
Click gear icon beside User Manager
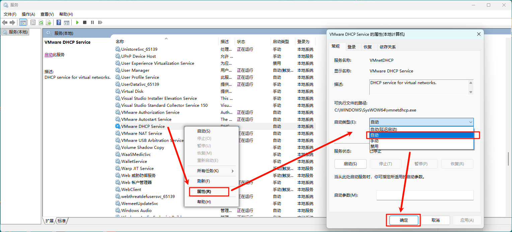click(118, 70)
